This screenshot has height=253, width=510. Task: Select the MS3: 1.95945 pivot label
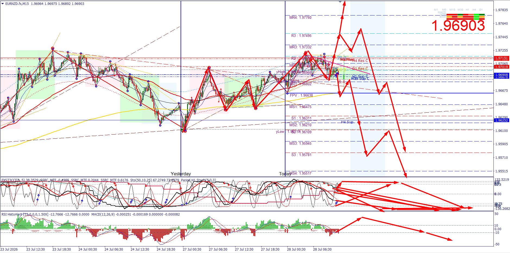(x=300, y=143)
